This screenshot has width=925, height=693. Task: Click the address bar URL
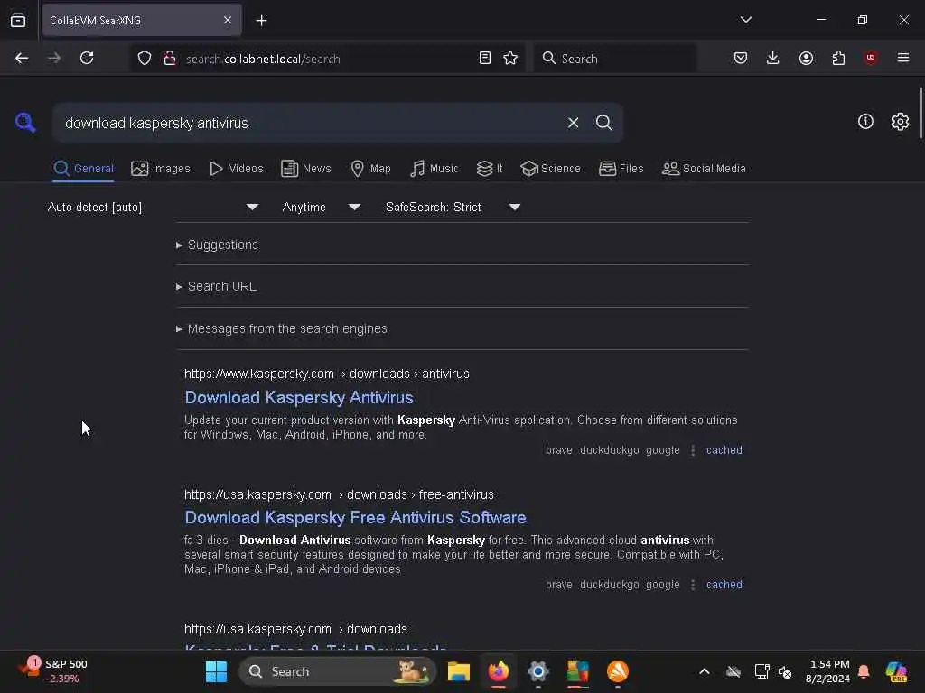pos(263,59)
